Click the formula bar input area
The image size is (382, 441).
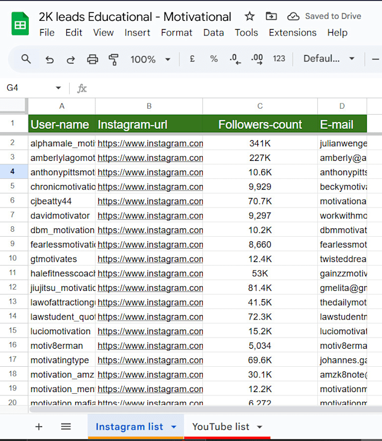(236, 88)
